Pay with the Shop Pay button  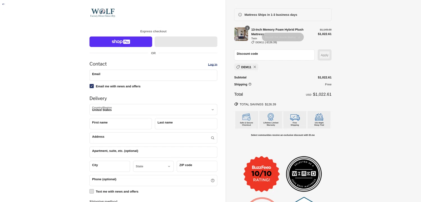pos(121,42)
